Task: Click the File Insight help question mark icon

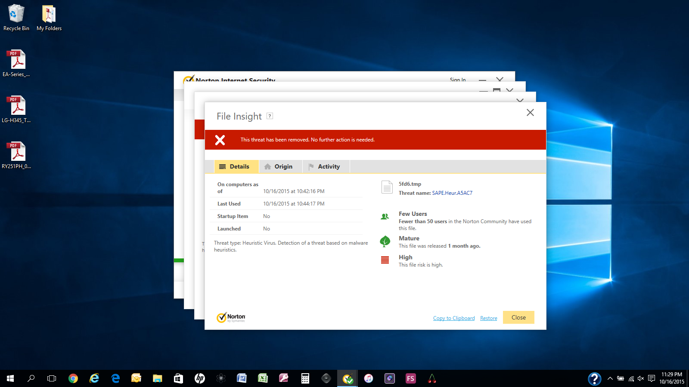Action: tap(270, 116)
